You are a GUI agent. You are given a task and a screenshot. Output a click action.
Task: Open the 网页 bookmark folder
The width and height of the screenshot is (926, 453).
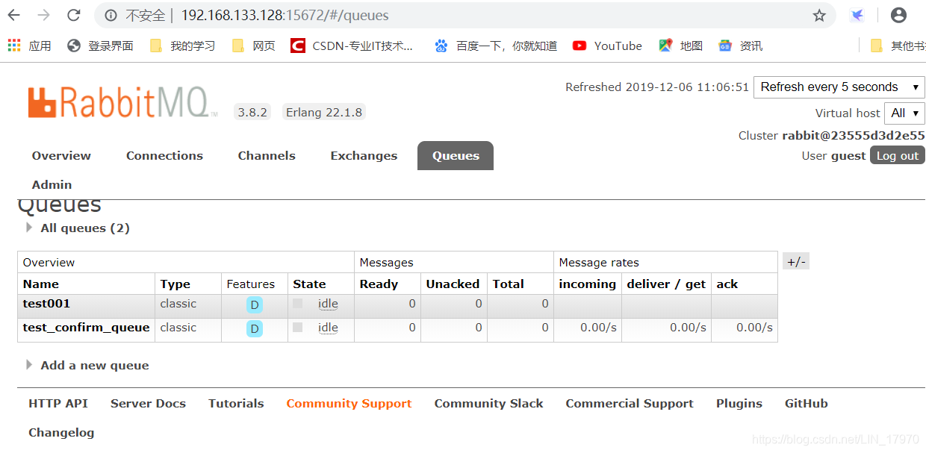[x=253, y=46]
